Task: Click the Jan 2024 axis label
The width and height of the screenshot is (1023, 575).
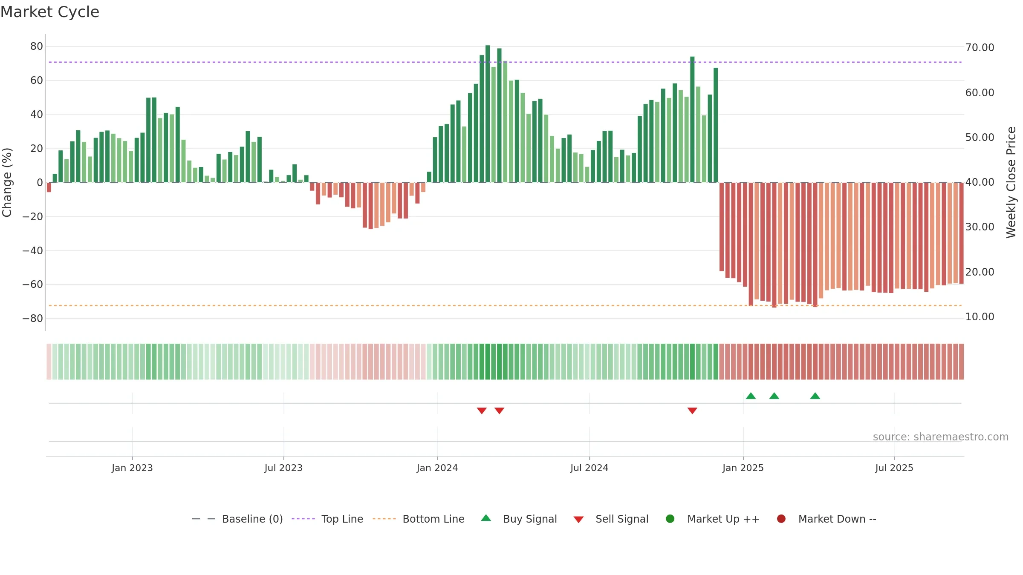Action: [437, 468]
